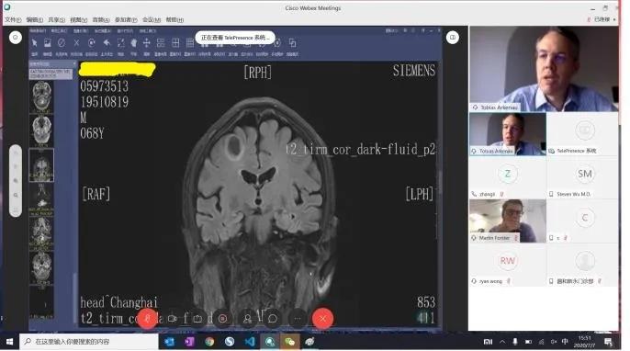Toggle the meeting record button
This screenshot has height=351, width=630.
tap(222, 319)
